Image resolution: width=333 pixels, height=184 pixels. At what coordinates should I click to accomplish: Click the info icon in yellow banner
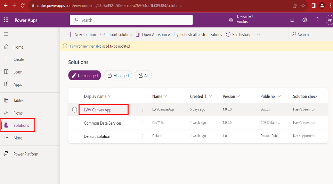pyautogui.click(x=65, y=46)
